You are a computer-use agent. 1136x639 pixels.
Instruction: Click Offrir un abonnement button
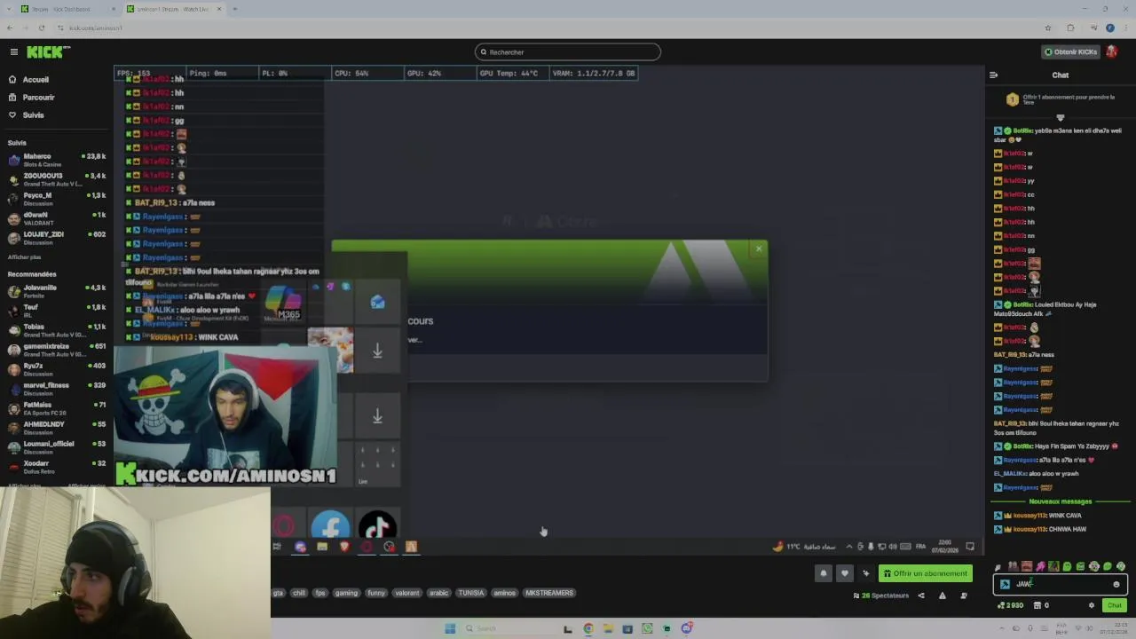[x=925, y=573]
